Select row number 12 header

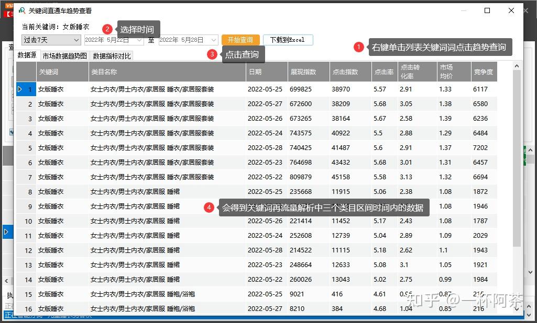26,250
